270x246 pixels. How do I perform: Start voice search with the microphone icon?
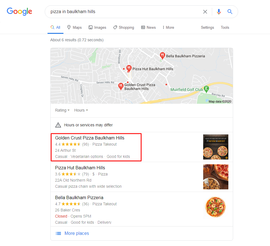pos(219,12)
